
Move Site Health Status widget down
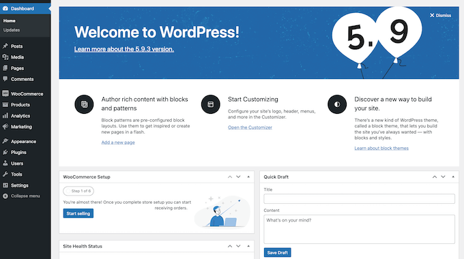pyautogui.click(x=238, y=246)
